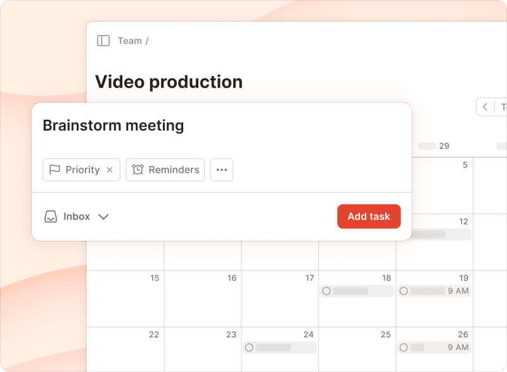This screenshot has width=507, height=372.
Task: Edit the Brainstorm meeting title field
Action: [x=114, y=125]
